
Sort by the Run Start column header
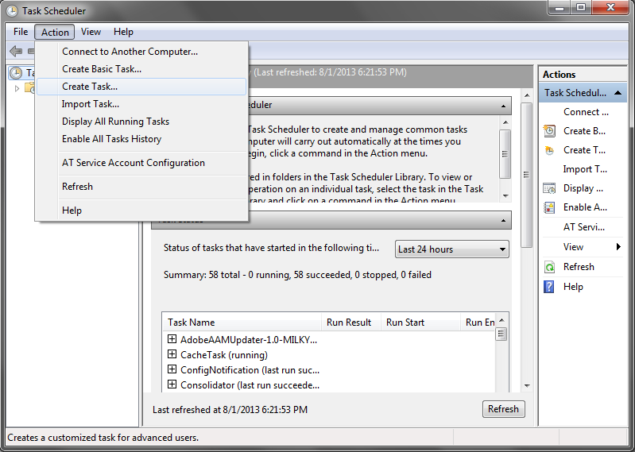[x=420, y=322]
